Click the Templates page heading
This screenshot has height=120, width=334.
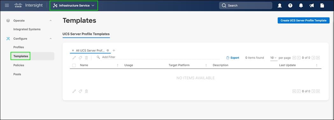(x=79, y=20)
